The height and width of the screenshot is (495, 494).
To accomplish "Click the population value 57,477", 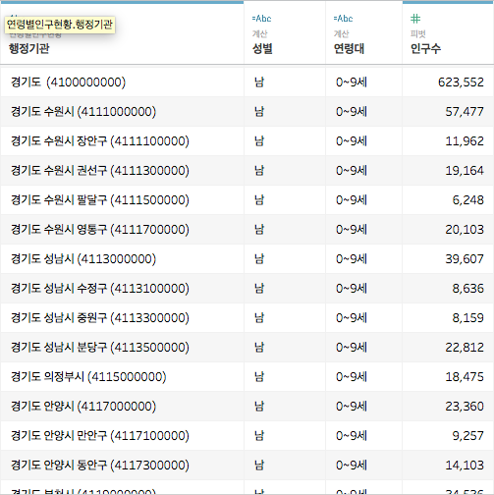I will click(465, 112).
